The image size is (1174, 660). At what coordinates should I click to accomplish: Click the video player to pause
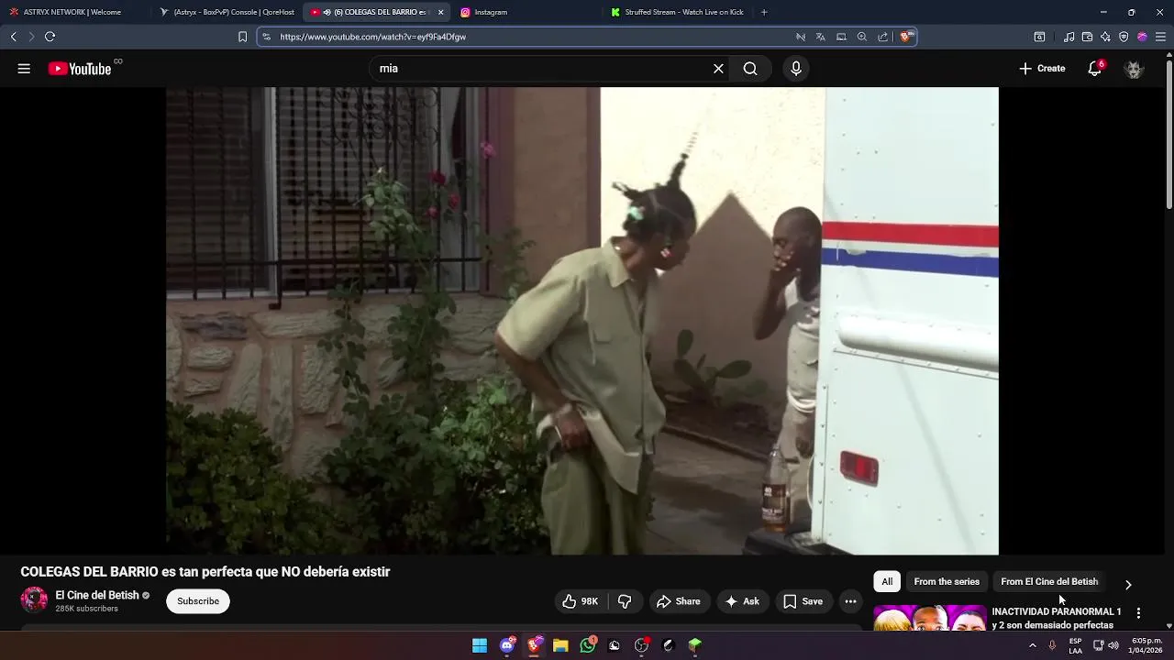(x=581, y=321)
